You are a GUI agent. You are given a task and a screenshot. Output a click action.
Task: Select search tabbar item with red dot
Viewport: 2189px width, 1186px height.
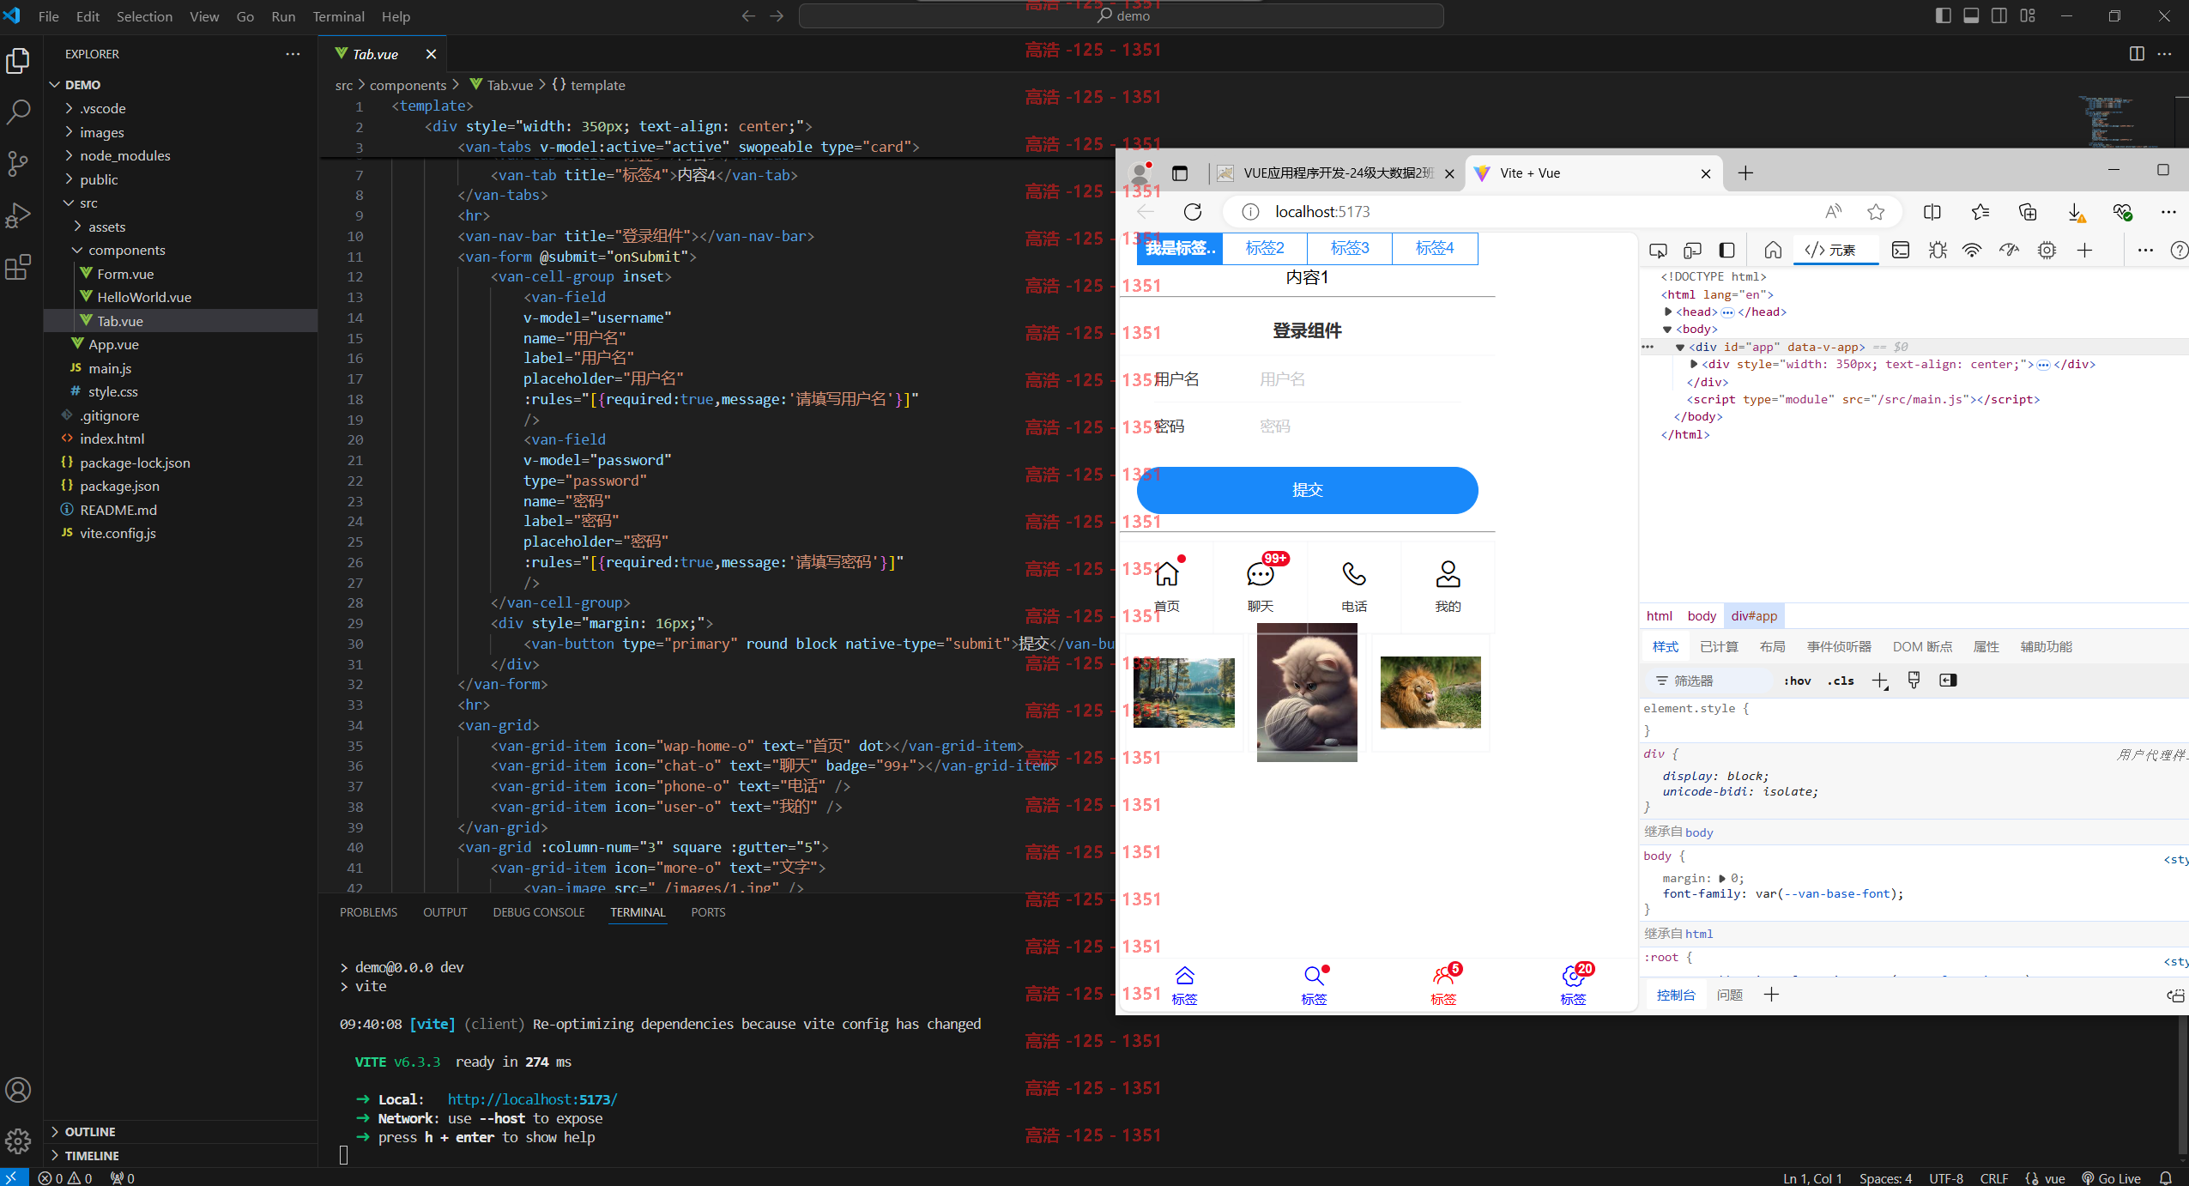click(x=1314, y=985)
